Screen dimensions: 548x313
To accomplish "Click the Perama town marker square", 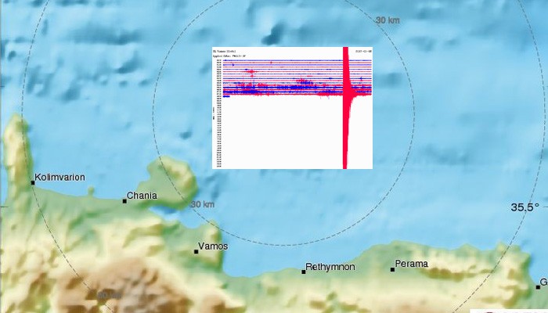I will 392,269.
